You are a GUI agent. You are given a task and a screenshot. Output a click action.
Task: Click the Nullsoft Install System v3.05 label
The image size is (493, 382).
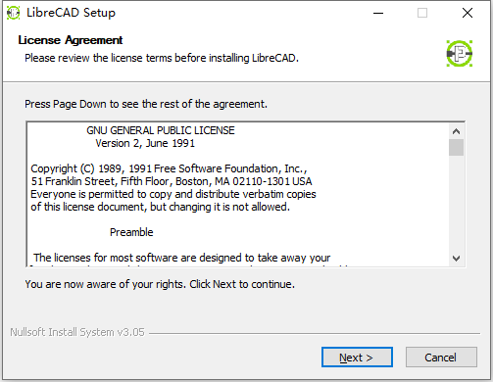[x=77, y=332]
